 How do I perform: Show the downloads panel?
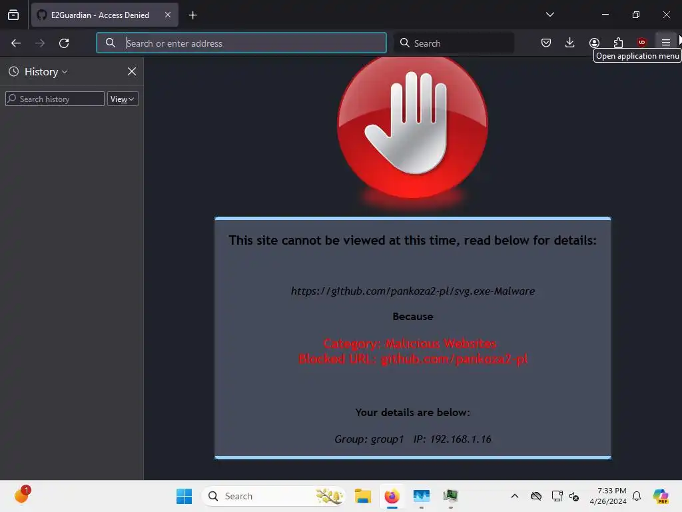tap(570, 43)
